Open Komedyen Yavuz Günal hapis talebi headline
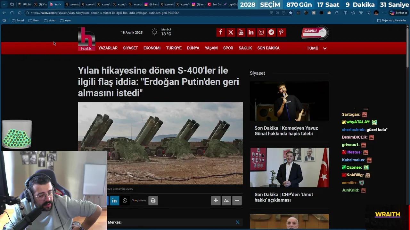Screen dimensions: 410x230 [x=286, y=131]
